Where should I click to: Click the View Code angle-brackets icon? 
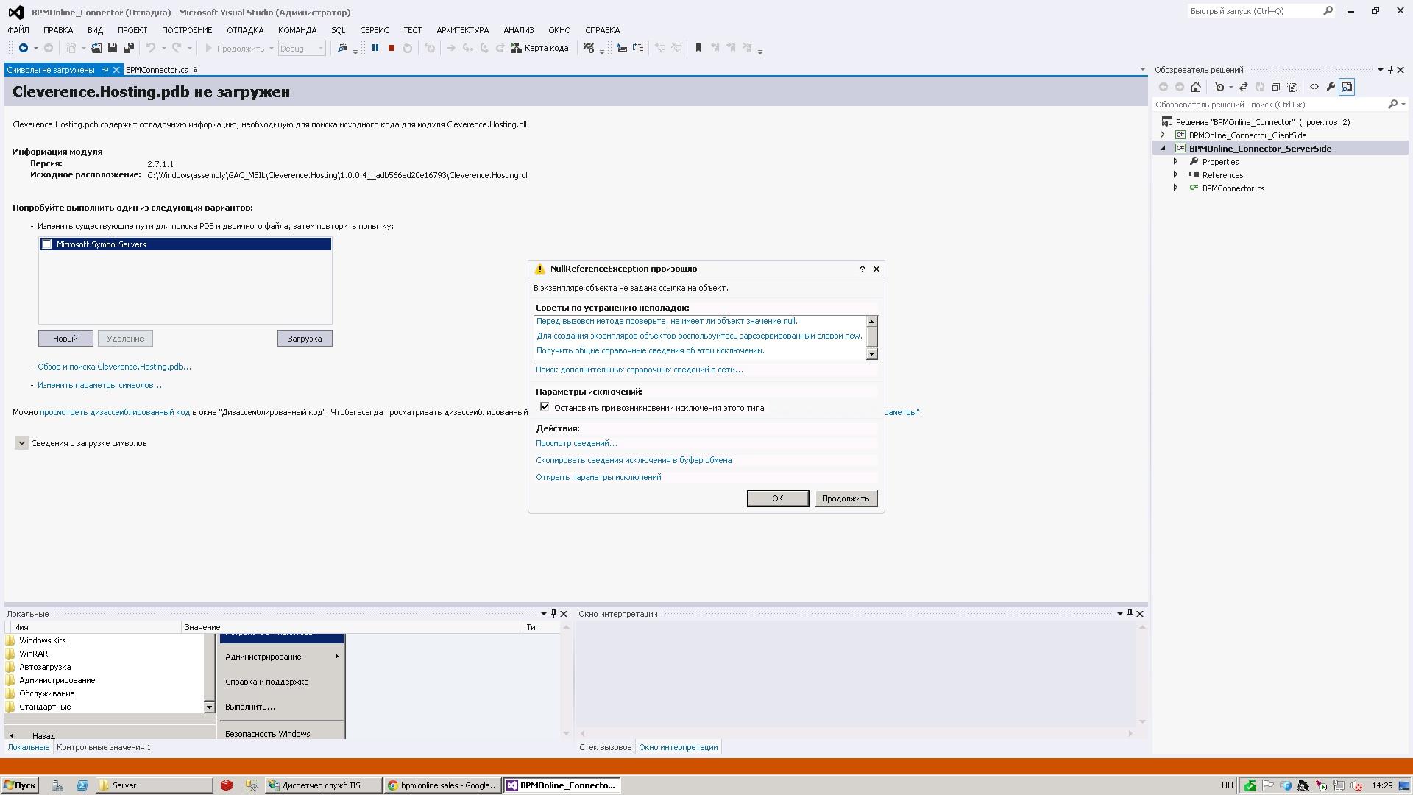click(x=1314, y=87)
